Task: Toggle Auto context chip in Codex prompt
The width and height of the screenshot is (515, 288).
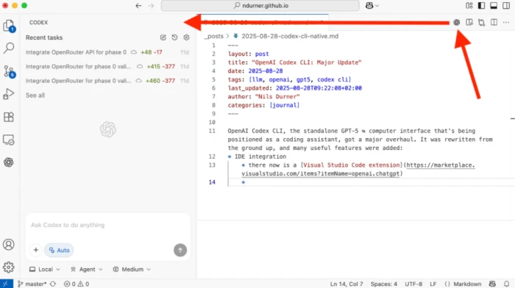Action: click(59, 250)
